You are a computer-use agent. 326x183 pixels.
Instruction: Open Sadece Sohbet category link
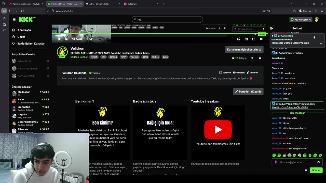pos(79,57)
